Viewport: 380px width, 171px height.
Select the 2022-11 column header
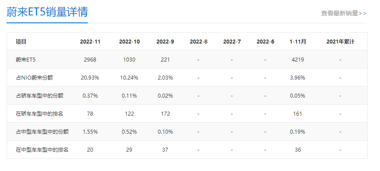point(90,42)
